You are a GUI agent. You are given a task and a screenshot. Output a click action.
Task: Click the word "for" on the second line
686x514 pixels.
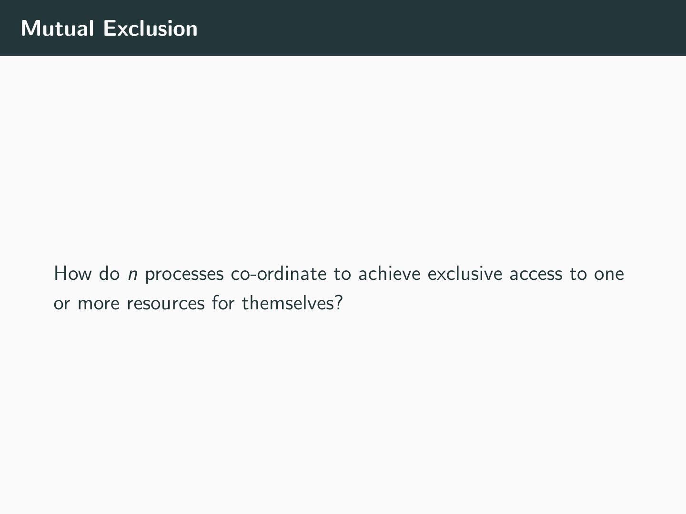(x=223, y=303)
